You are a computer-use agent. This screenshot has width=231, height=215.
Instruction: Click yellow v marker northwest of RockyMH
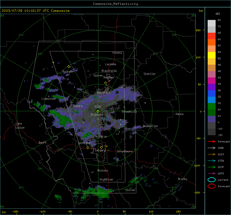point(53,62)
